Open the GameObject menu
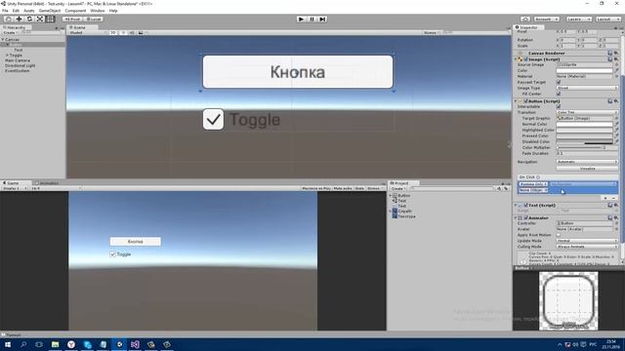Viewport: 625px width, 351px height. tap(50, 11)
